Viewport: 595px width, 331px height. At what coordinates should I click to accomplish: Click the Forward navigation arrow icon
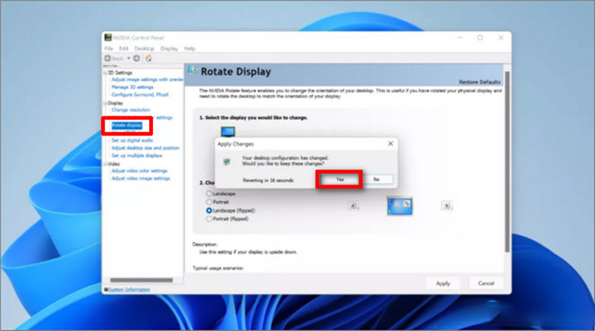pyautogui.click(x=136, y=59)
